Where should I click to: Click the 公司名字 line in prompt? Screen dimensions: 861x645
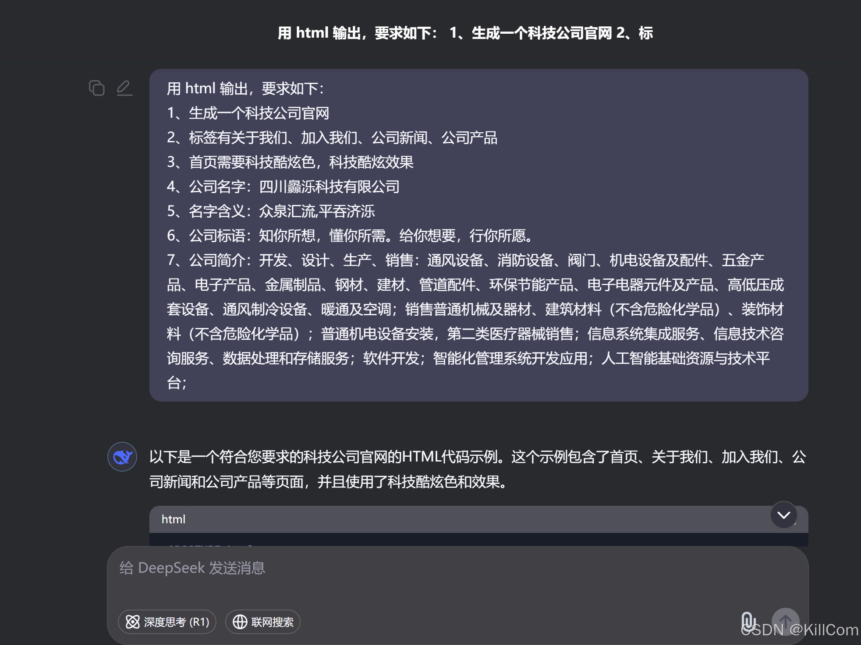coord(283,187)
